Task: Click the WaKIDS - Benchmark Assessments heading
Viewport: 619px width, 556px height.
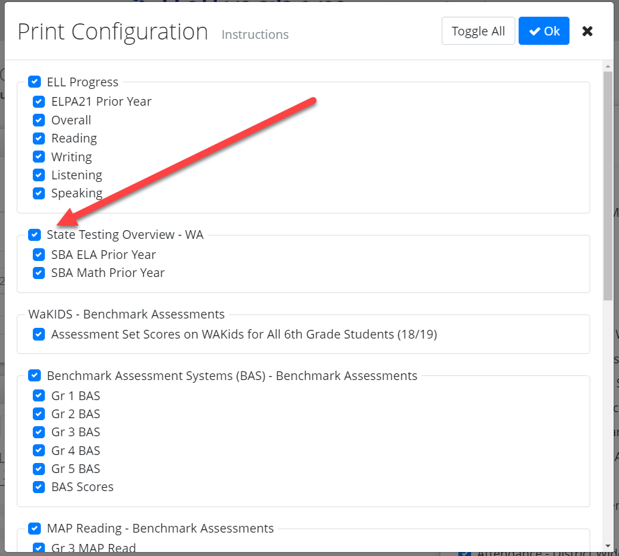Action: click(x=126, y=314)
